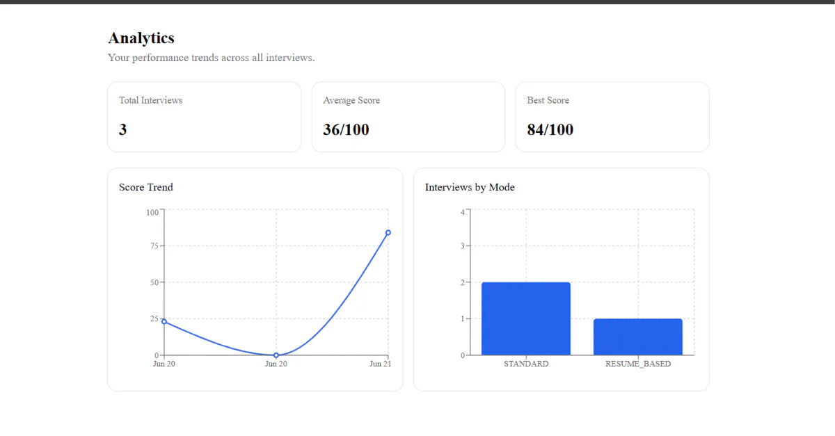Viewport: 835px width, 436px height.
Task: Click the 3 y-axis label in mode chart
Action: pos(463,245)
